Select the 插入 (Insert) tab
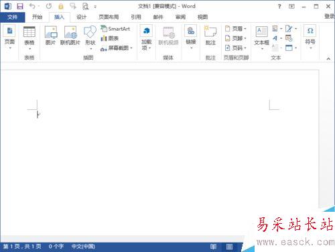This screenshot has height=252, width=335. pyautogui.click(x=59, y=17)
